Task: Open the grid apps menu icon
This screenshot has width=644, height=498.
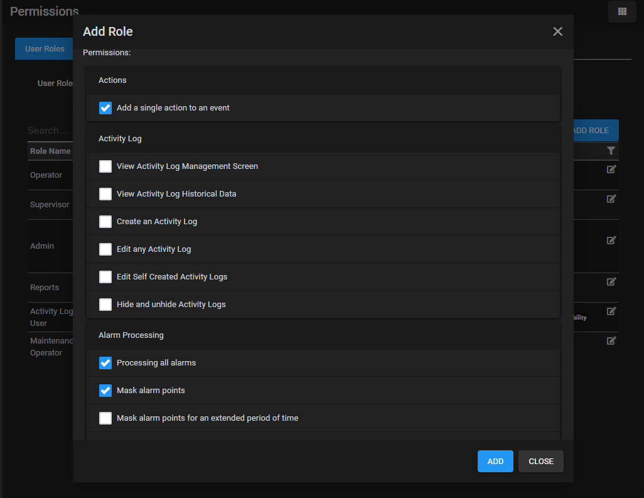Action: (x=622, y=11)
